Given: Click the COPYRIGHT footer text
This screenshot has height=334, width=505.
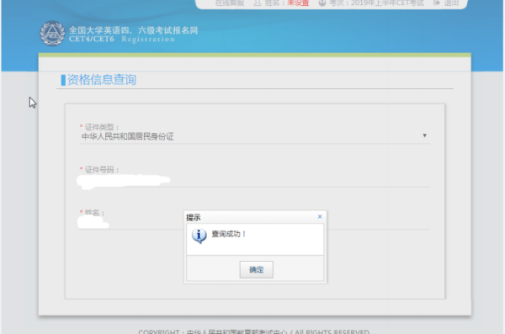Looking at the screenshot, I should (x=254, y=331).
